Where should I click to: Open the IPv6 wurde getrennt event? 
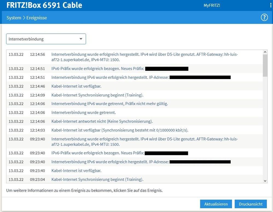[135, 104]
